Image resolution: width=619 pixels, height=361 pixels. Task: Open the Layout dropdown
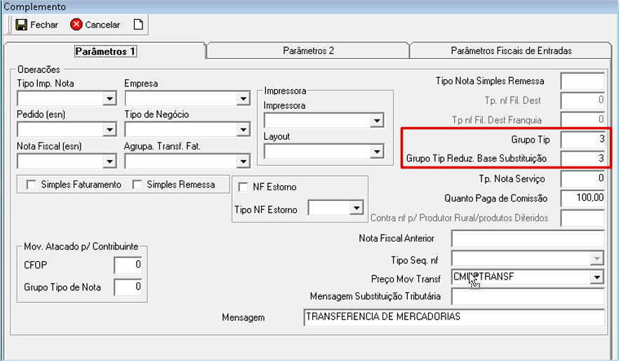377,151
